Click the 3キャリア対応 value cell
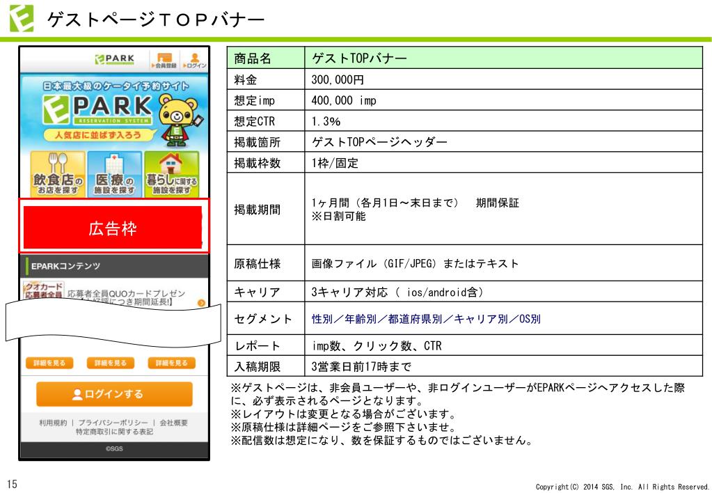712x493 pixels. pos(504,292)
